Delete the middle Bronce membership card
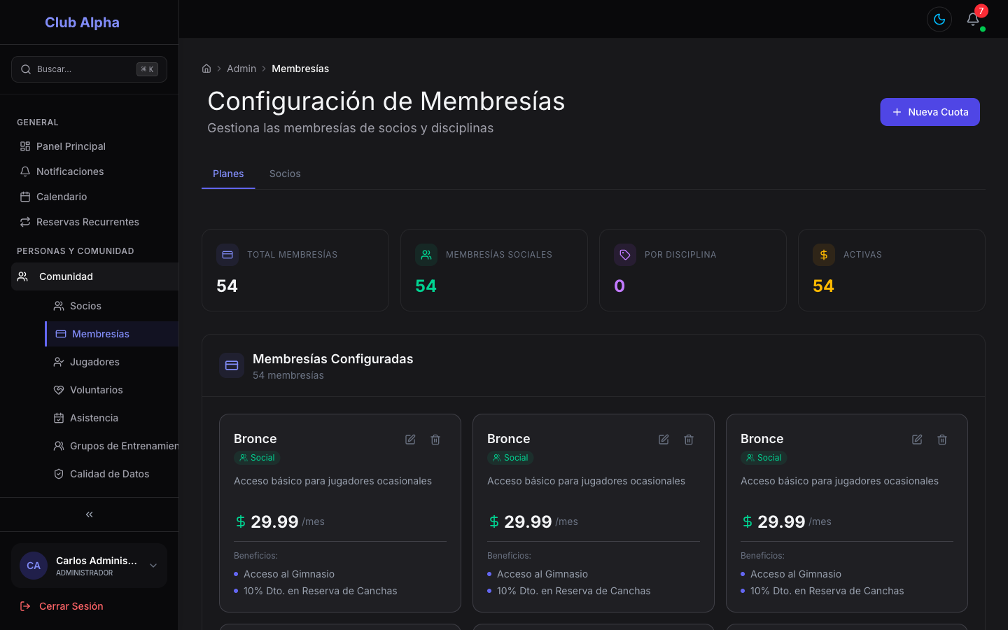This screenshot has width=1008, height=630. 689,440
